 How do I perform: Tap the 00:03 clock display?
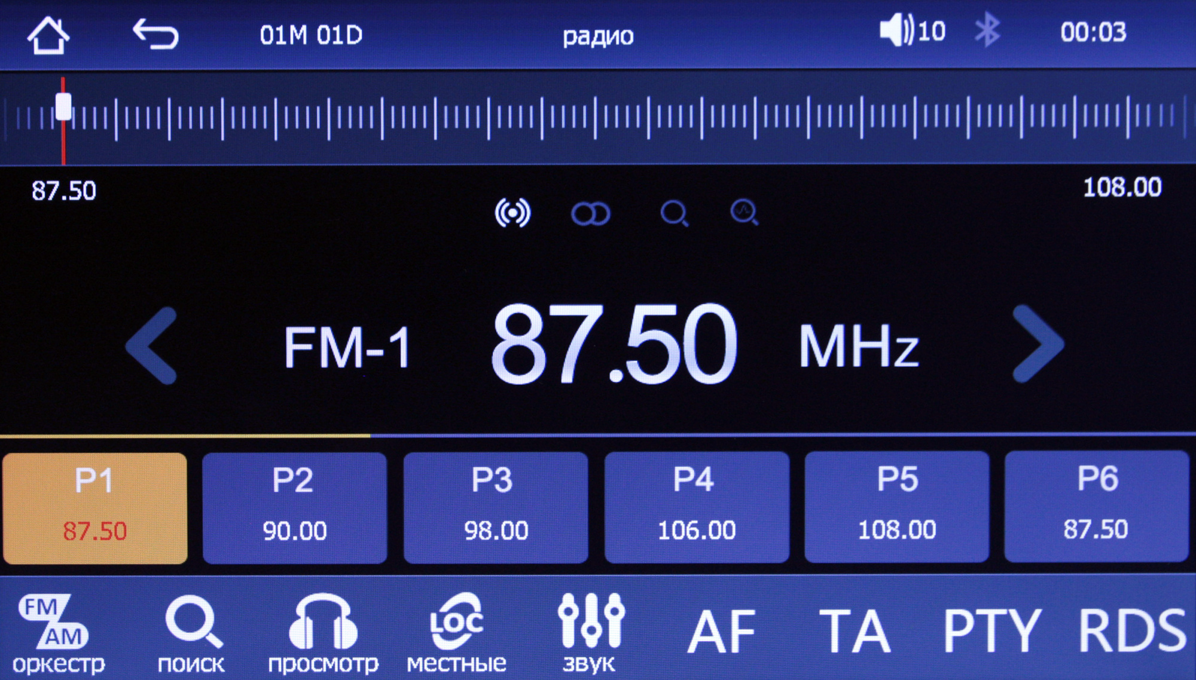pos(1093,32)
